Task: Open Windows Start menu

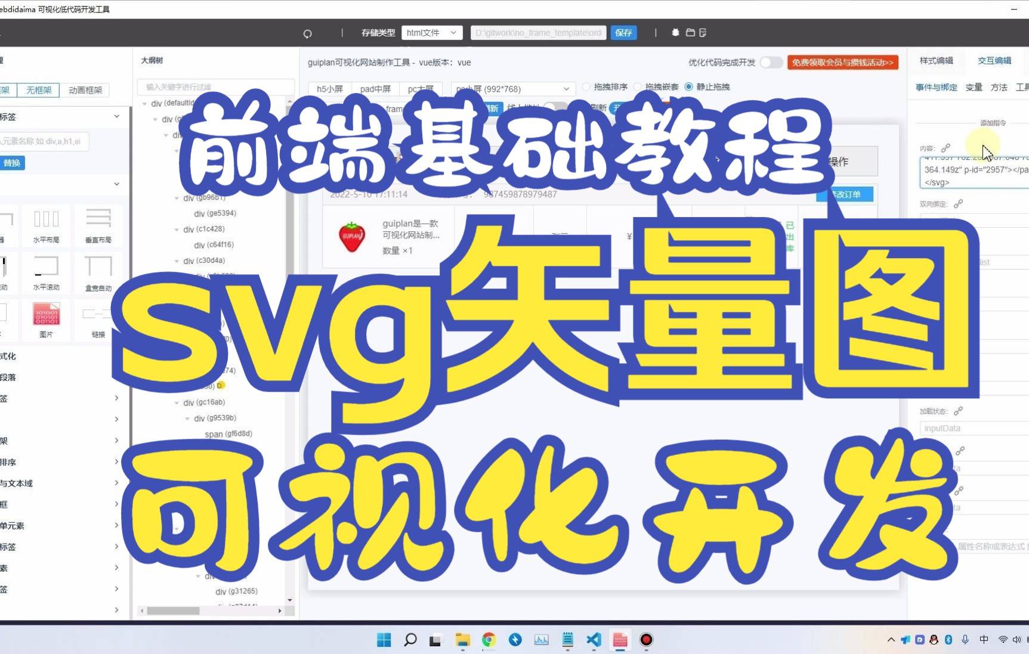Action: point(384,640)
